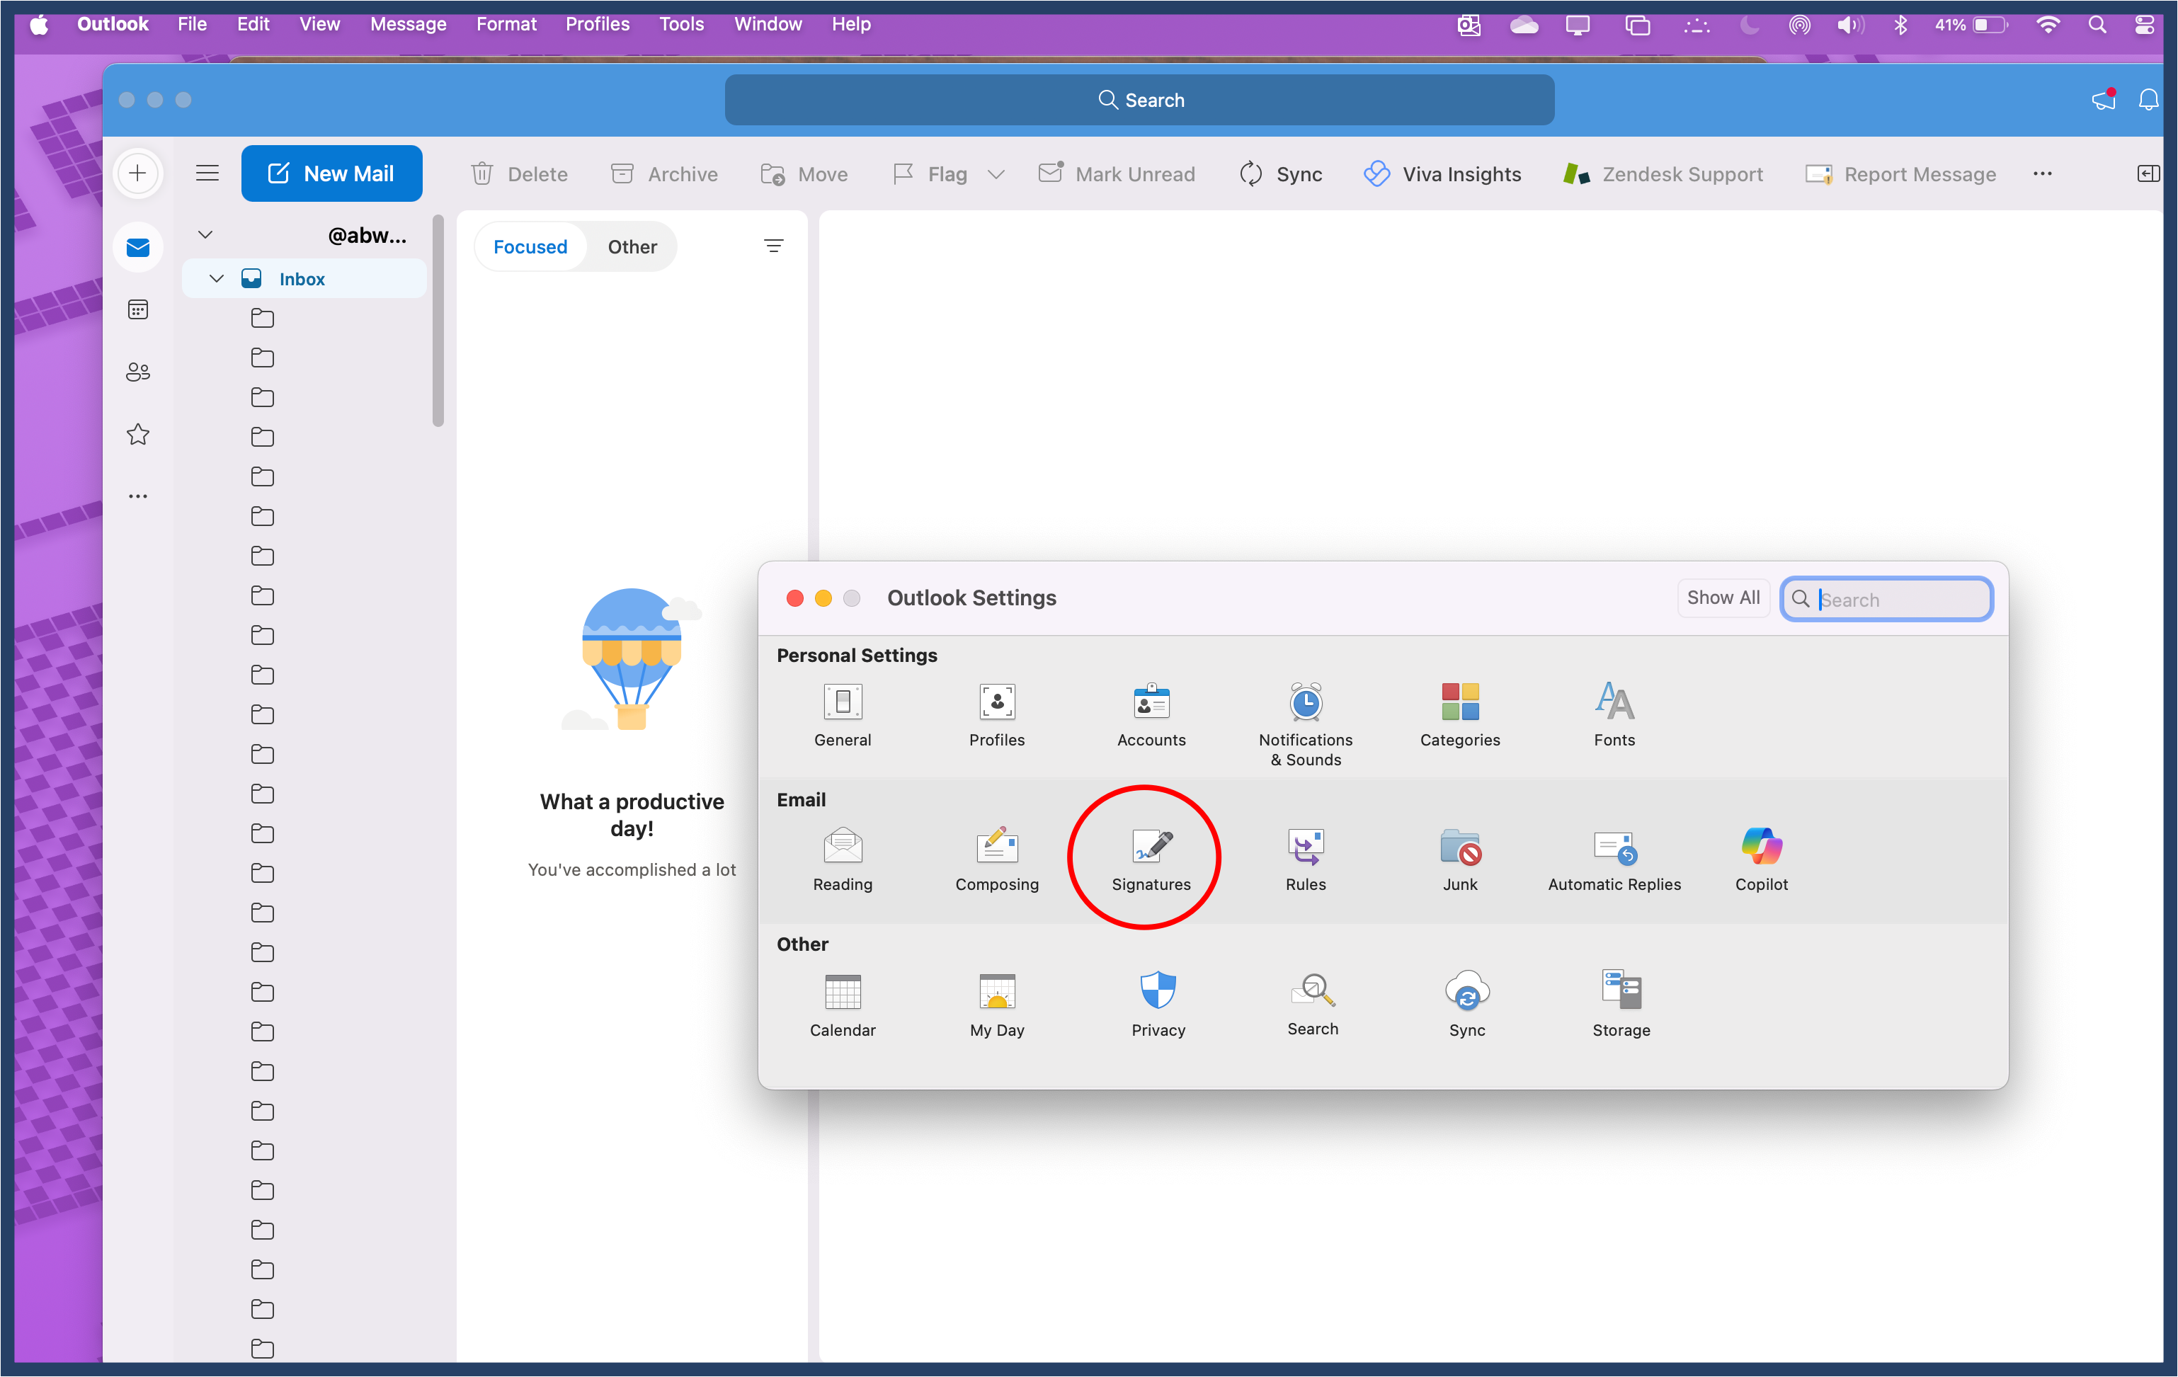Image resolution: width=2178 pixels, height=1377 pixels.
Task: Open the Accounts settings icon
Action: click(1151, 714)
